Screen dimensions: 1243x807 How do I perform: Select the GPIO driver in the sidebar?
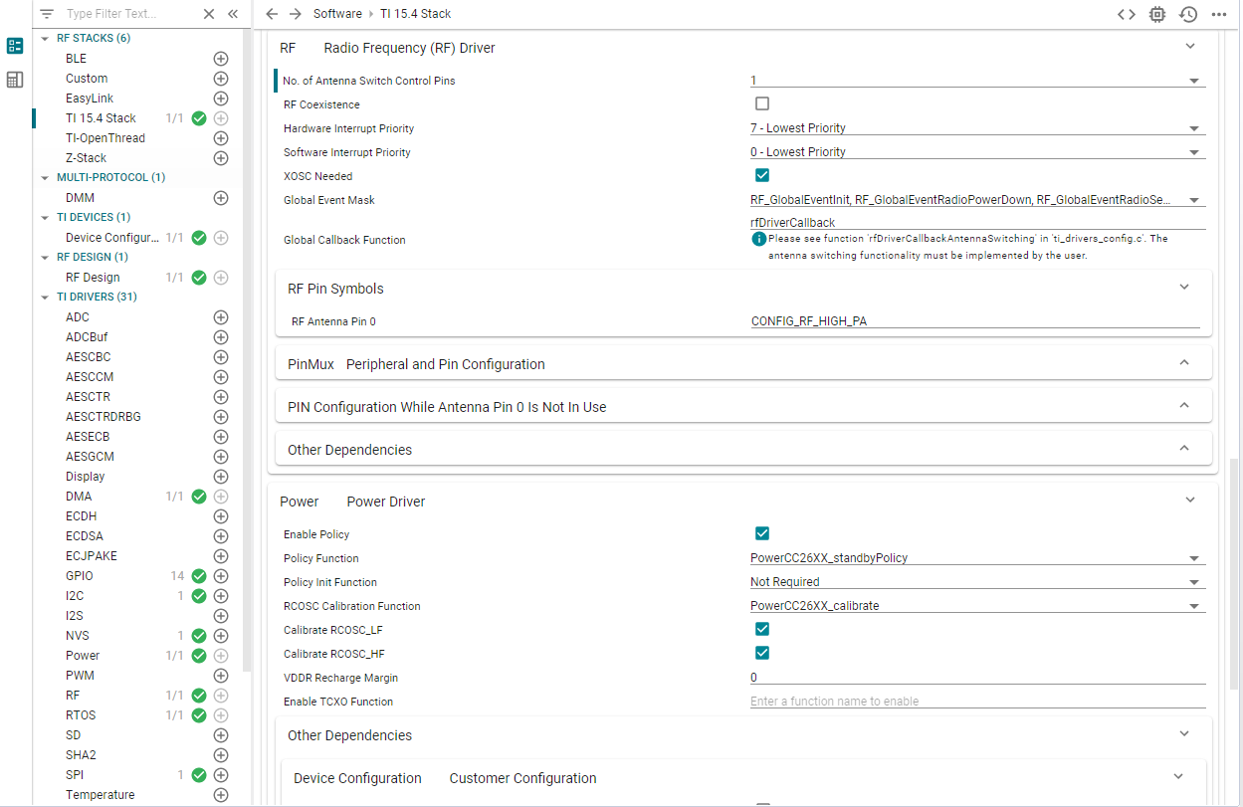coord(80,576)
